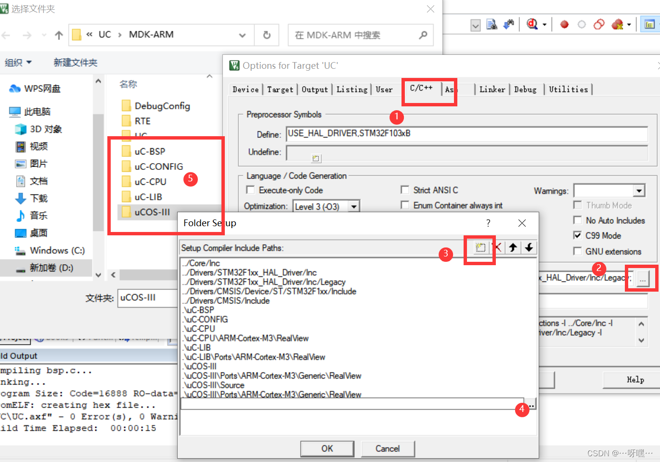Select ../Core/Inc include path entry

click(201, 263)
